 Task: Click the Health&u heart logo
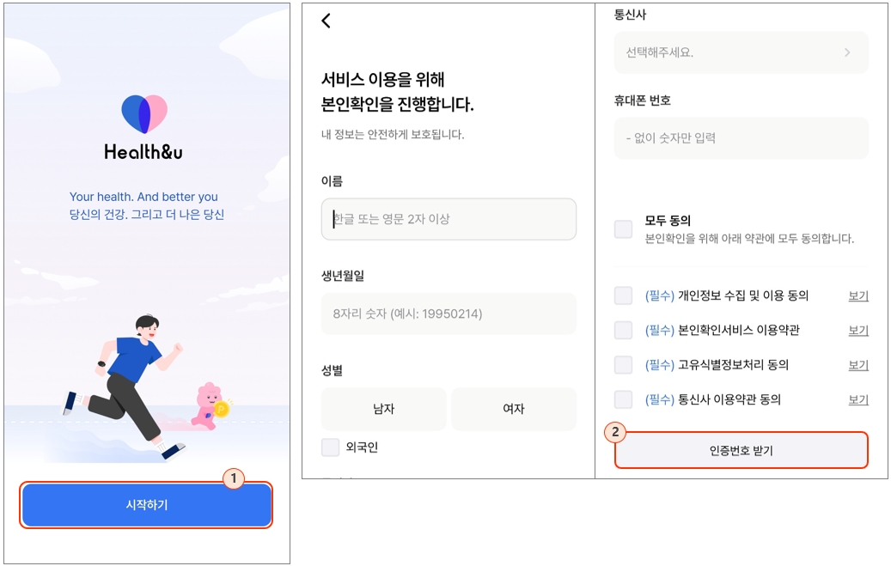click(144, 114)
